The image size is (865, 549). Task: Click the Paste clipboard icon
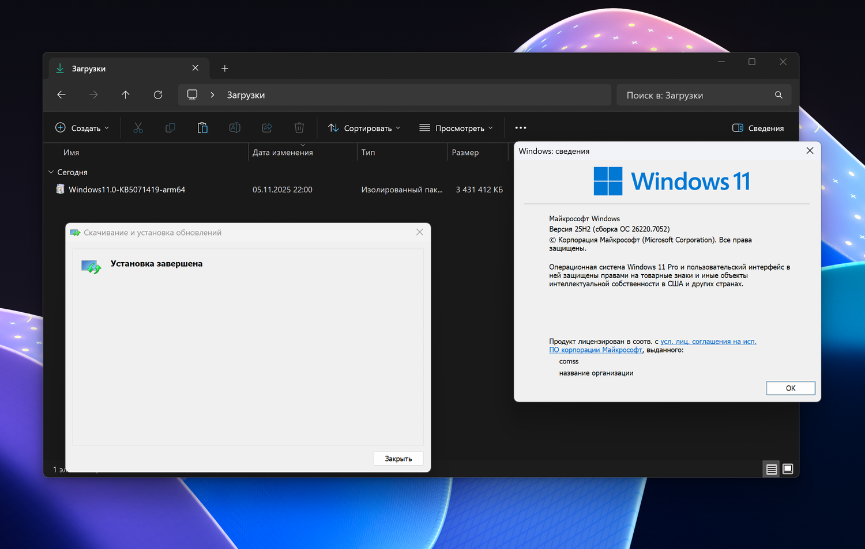click(x=202, y=128)
